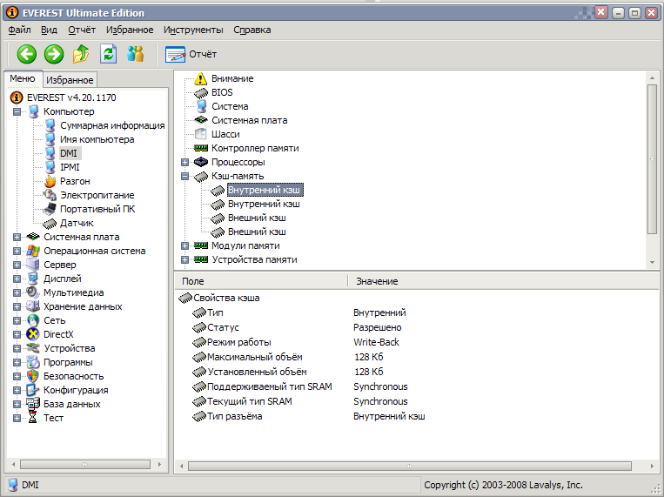Select Система in DMI list
The image size is (664, 497).
tap(230, 107)
